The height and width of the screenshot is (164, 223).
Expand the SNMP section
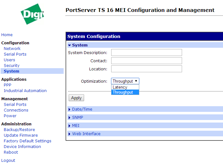(x=77, y=118)
